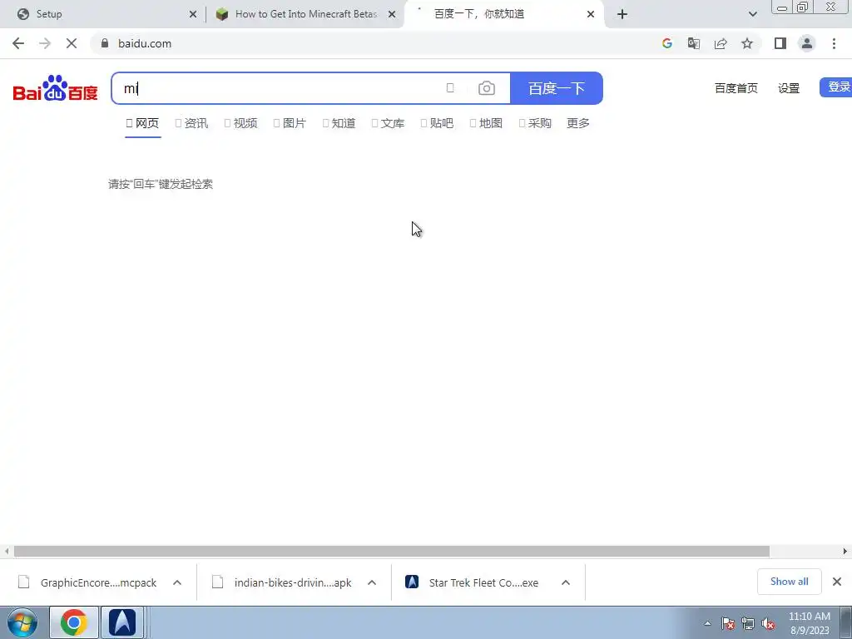Close the Minecraft Betas tab
The width and height of the screenshot is (852, 639).
(392, 14)
